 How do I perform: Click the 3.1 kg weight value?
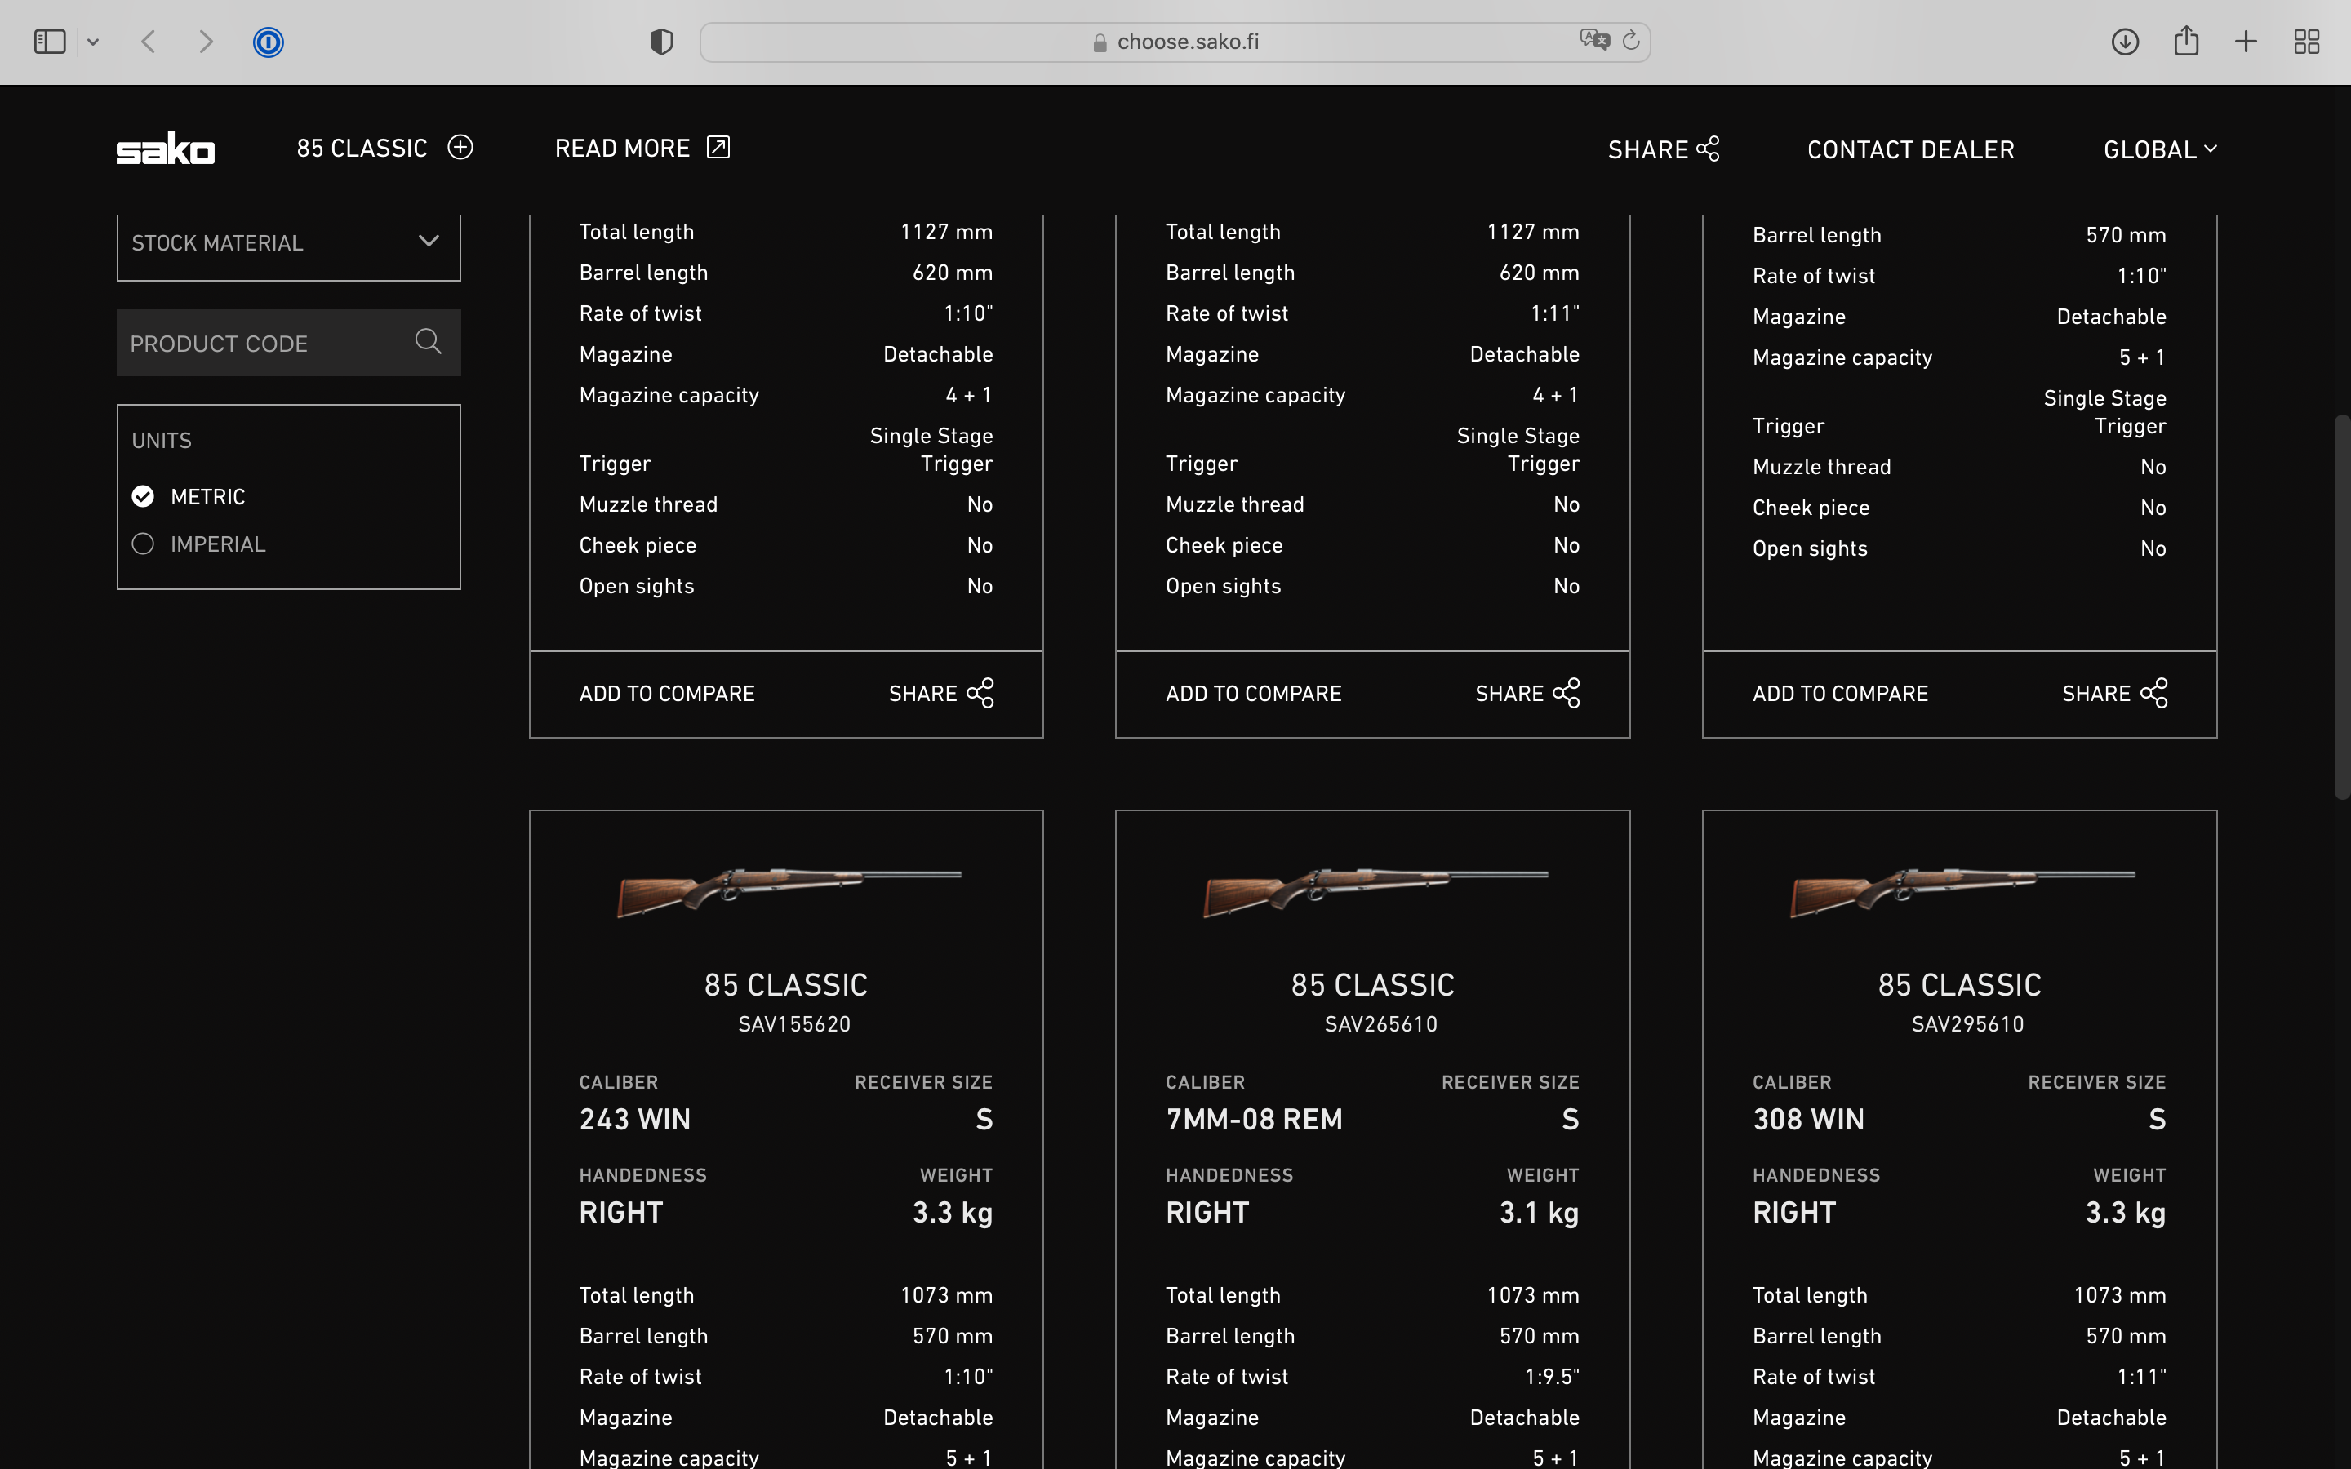[1539, 1213]
